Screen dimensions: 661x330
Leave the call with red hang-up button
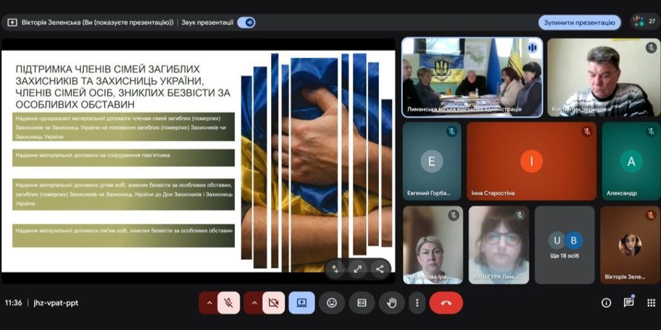coord(446,302)
